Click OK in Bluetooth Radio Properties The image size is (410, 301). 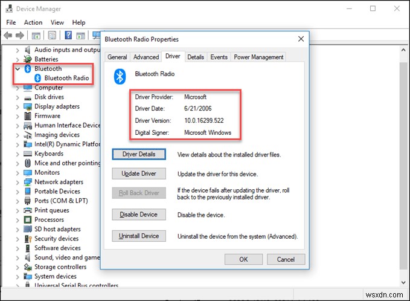[243, 259]
